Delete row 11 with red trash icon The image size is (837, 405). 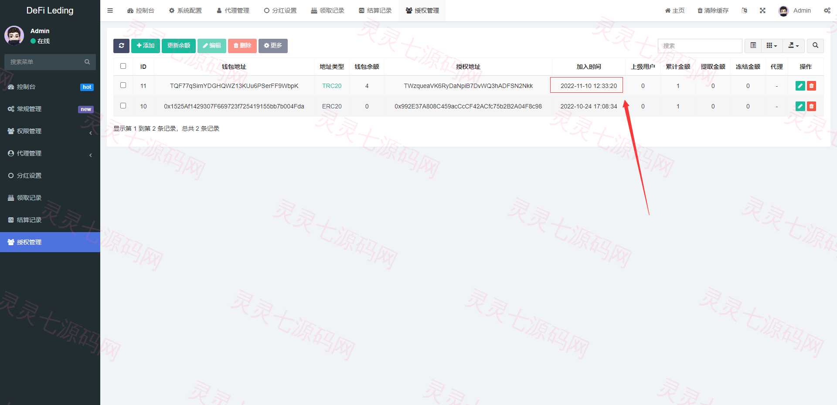(811, 86)
